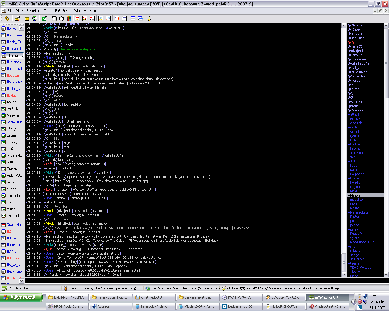Open the Timer clock toolbar icon
The height and width of the screenshot is (311, 389).
61,19
